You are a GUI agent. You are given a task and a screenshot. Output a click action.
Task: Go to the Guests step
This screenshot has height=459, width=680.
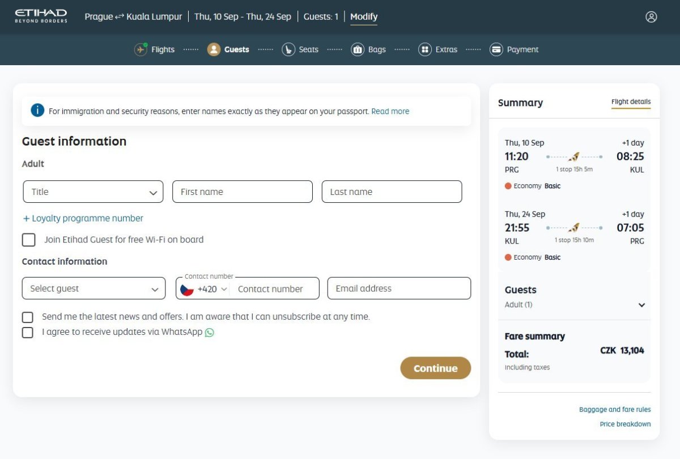point(228,49)
